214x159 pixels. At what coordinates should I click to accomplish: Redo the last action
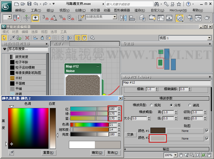(45, 4)
